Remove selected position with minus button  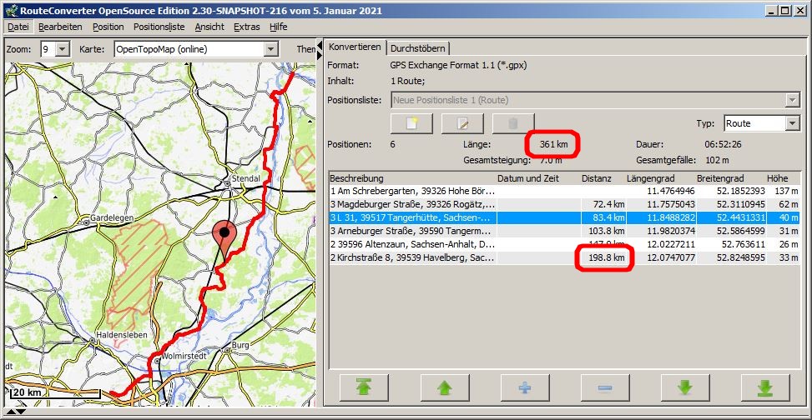click(x=604, y=388)
